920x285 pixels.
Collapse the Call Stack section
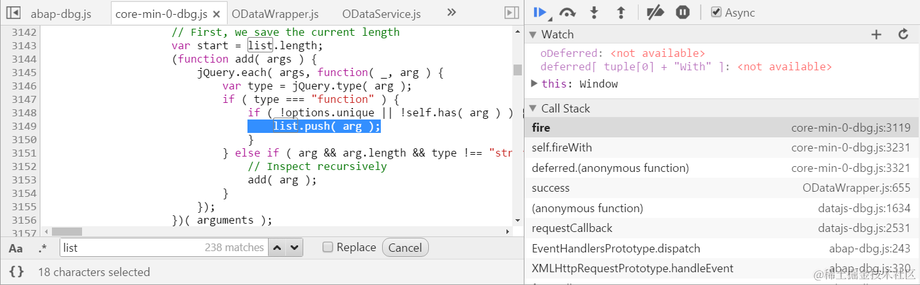(x=531, y=109)
